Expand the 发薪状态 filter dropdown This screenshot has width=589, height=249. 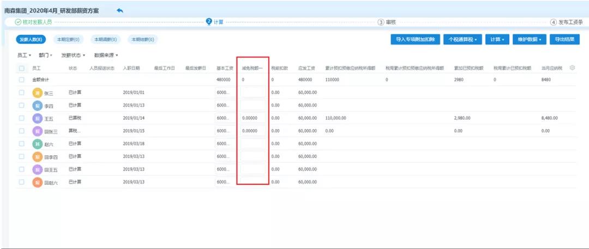tap(73, 55)
